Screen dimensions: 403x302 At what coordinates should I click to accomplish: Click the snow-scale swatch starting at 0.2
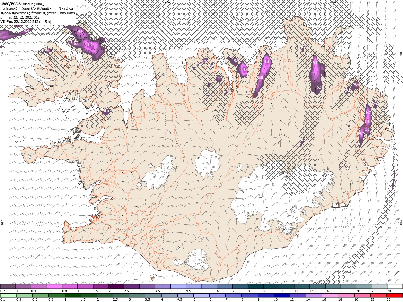tap(8, 287)
